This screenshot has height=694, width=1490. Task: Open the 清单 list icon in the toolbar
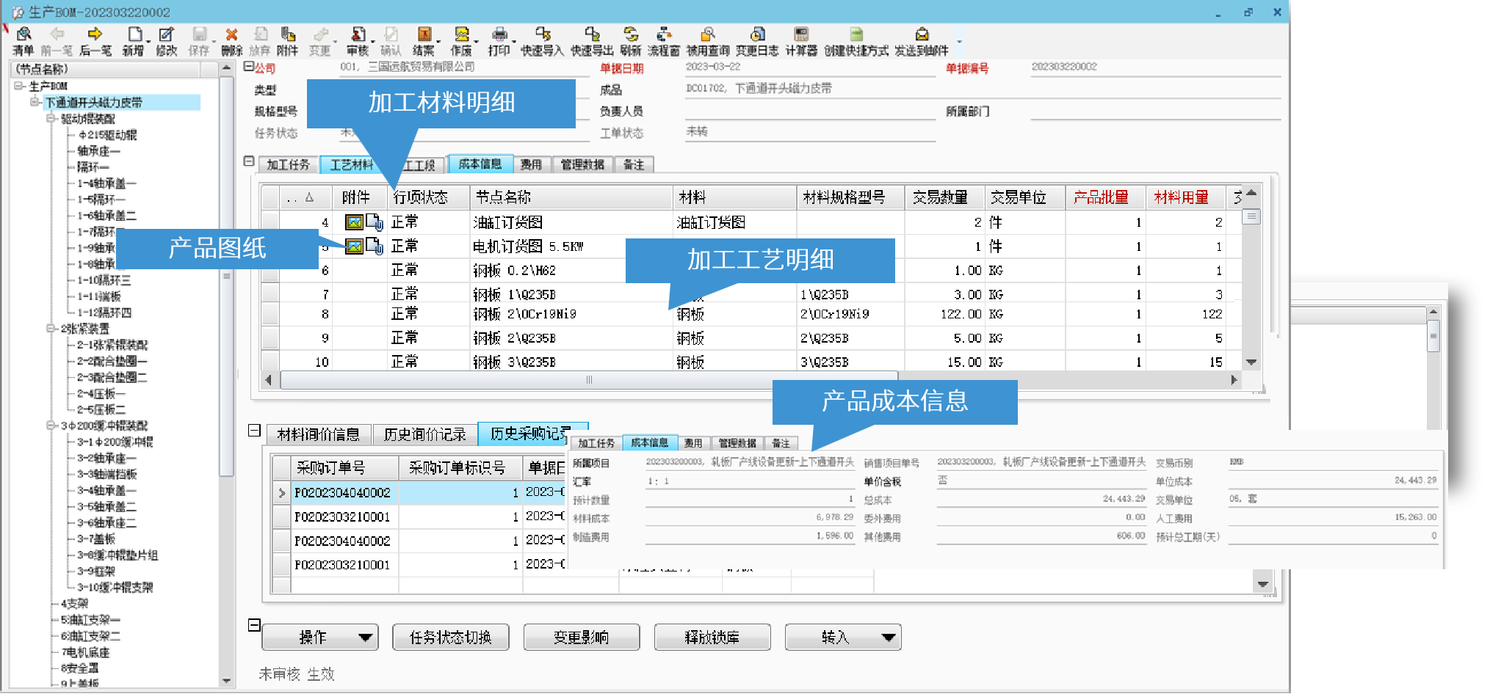coord(23,34)
